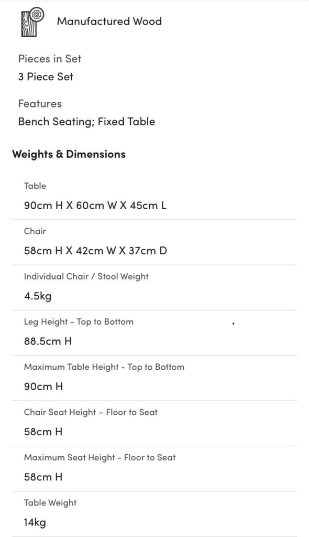Select Maximum Table Height - Top to Bottom label
The width and height of the screenshot is (309, 537).
(x=104, y=367)
